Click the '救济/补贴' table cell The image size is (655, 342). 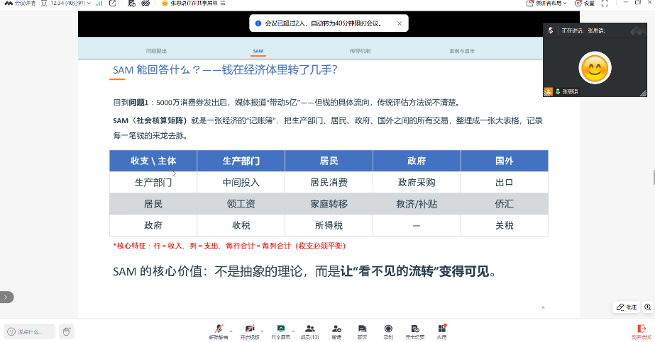click(417, 204)
